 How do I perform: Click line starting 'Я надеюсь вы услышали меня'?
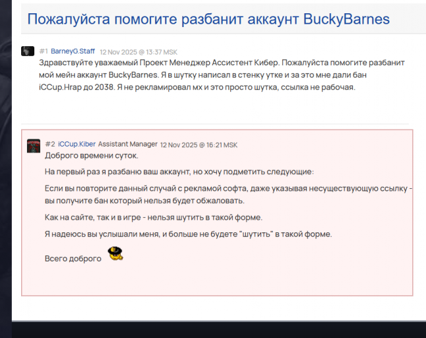coord(189,234)
